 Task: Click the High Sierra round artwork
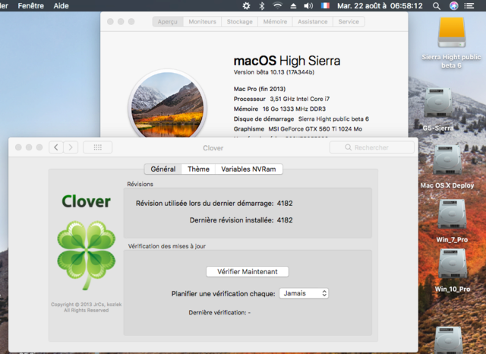pos(167,104)
